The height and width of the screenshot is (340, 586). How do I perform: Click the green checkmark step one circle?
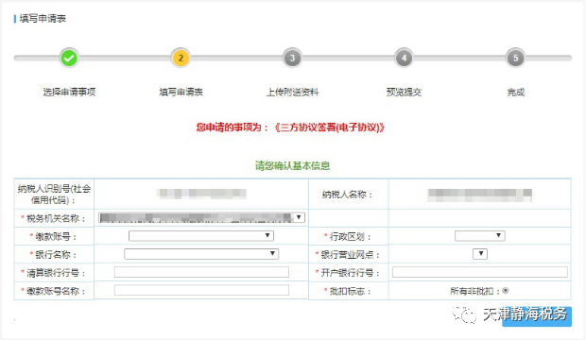click(69, 58)
